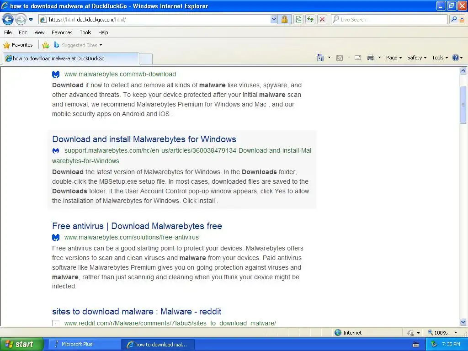Open the Help menu
This screenshot has height=351, width=468.
(x=103, y=32)
